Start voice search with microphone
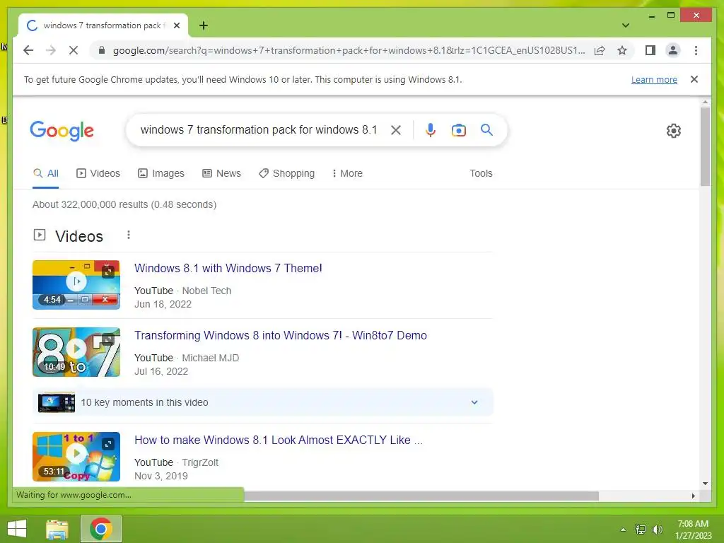Image resolution: width=724 pixels, height=543 pixels. coord(431,130)
